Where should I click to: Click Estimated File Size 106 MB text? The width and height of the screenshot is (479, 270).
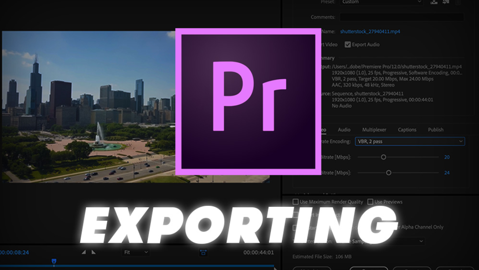click(322, 256)
